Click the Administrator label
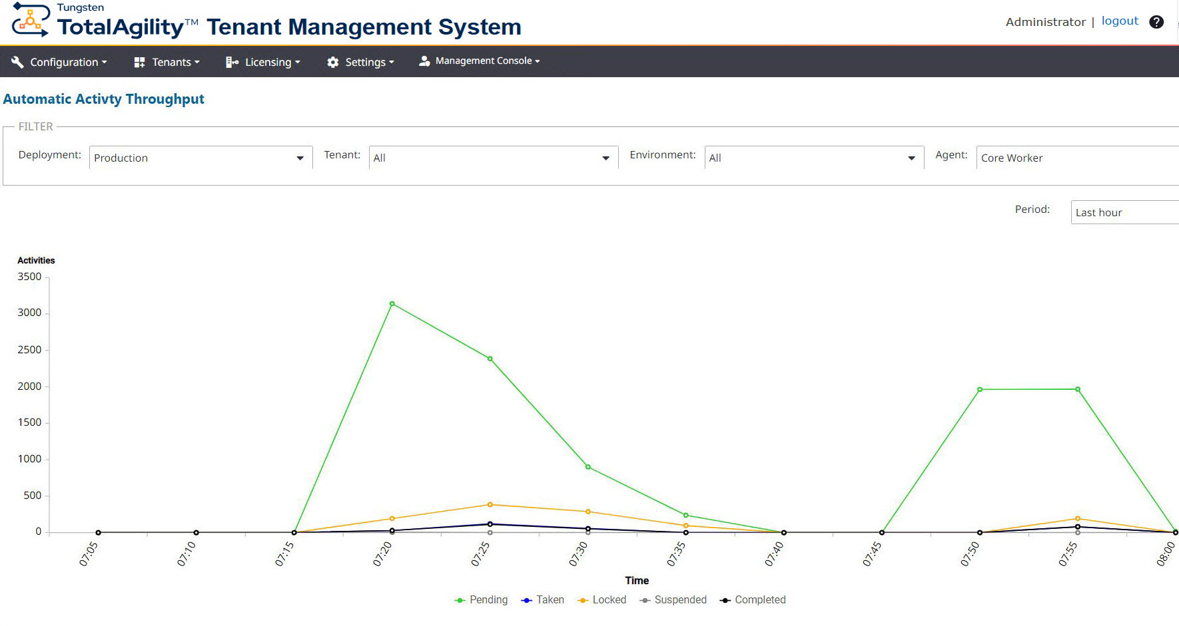The width and height of the screenshot is (1179, 626). pyautogui.click(x=1045, y=21)
